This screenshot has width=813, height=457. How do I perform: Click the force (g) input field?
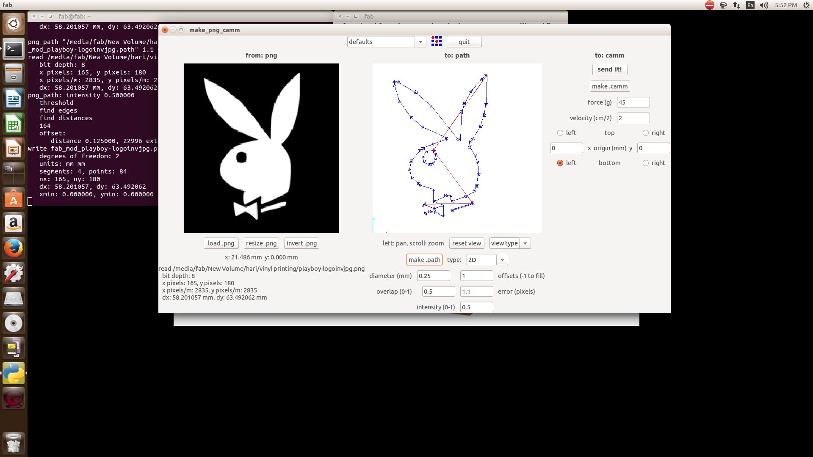pyautogui.click(x=633, y=102)
